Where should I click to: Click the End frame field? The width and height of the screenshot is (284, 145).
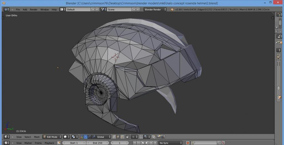click(98, 143)
